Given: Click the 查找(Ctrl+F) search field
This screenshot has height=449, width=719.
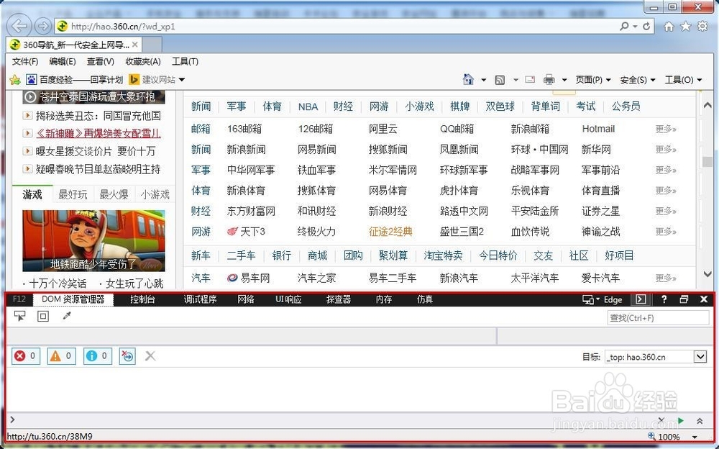Looking at the screenshot, I should pyautogui.click(x=658, y=318).
